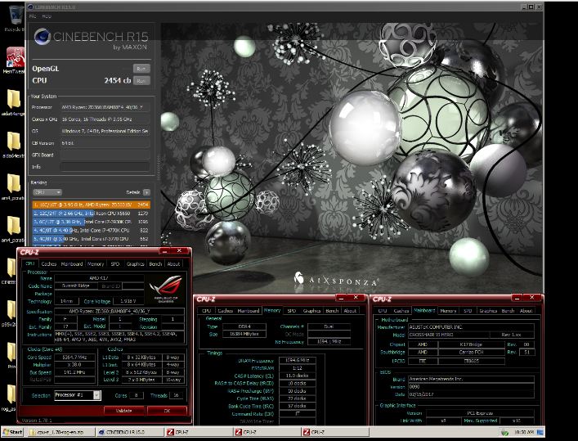
Task: Open the Cinebench Help menu
Action: [x=47, y=16]
